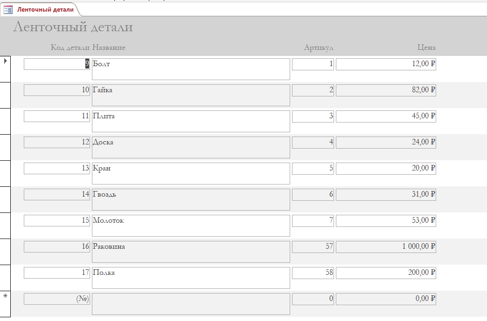Screen dimensions: 487x321
Task: Select the record selector for Плита row
Action: click(5, 121)
